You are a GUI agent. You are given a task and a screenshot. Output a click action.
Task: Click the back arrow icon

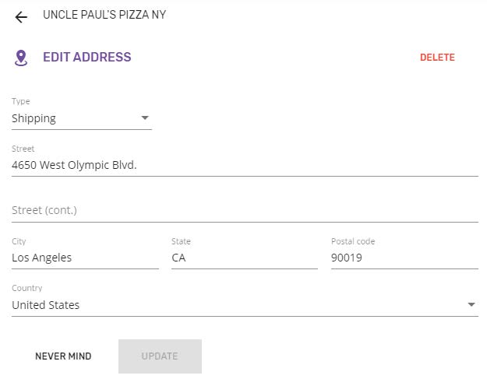coord(21,17)
